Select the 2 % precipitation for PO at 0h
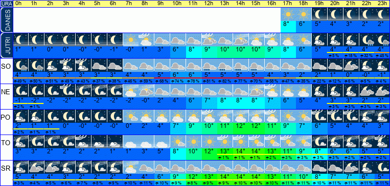390x186 pixels. click(x=19, y=132)
